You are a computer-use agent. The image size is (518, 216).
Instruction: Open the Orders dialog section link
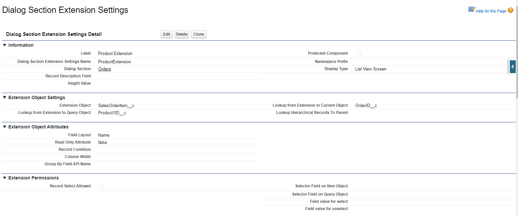[x=104, y=69]
